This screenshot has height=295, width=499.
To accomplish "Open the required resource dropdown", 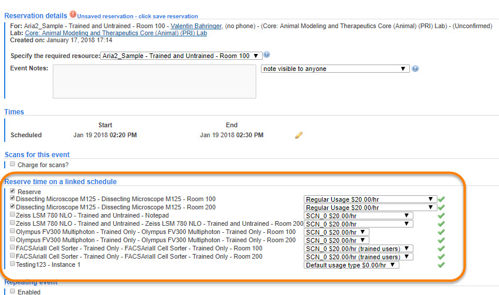I will click(181, 56).
